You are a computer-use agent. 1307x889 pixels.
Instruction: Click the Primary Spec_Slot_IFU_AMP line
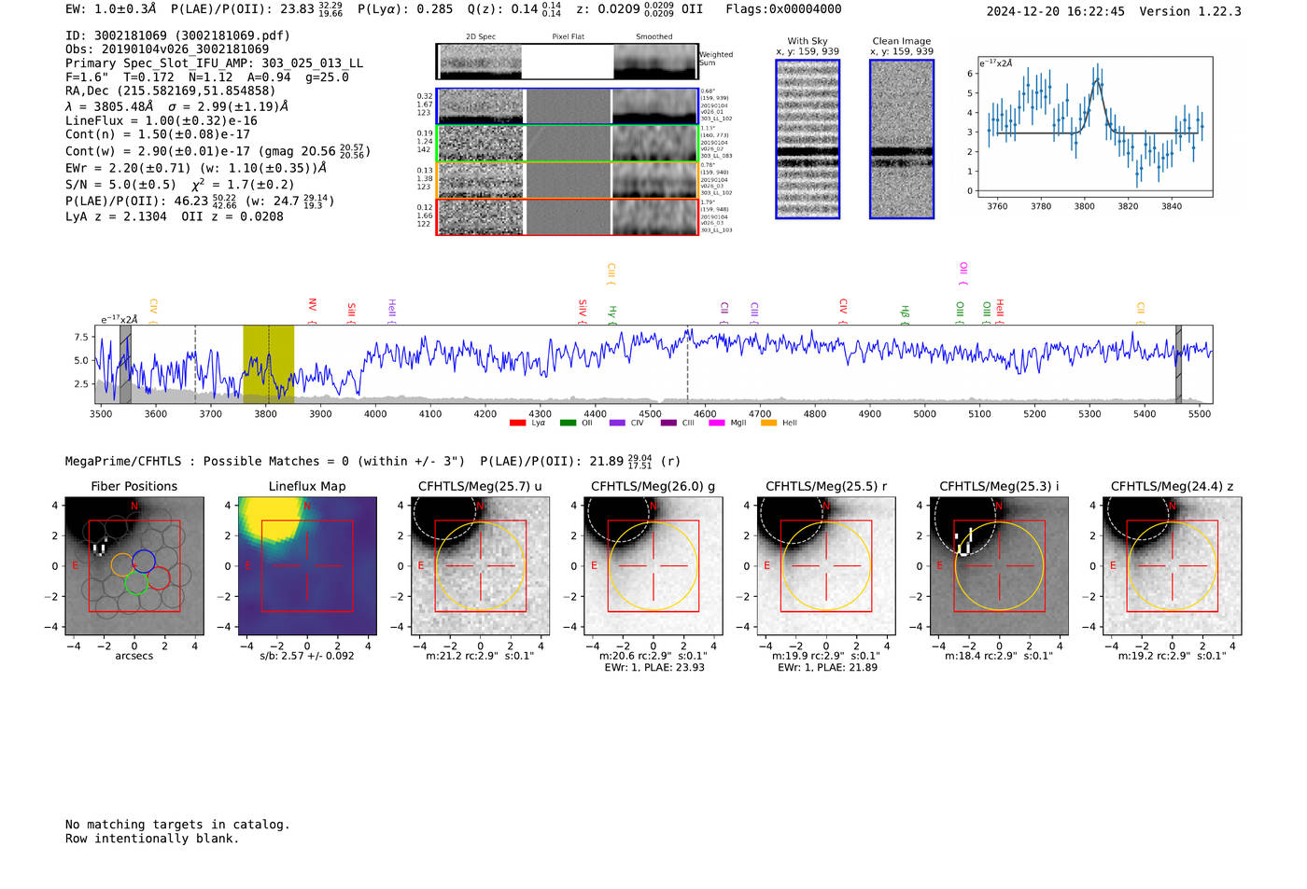tap(214, 63)
